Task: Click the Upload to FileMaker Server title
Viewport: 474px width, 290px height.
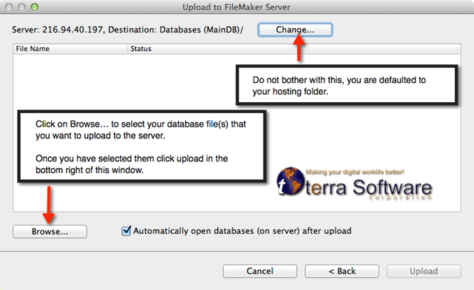Action: click(x=236, y=7)
